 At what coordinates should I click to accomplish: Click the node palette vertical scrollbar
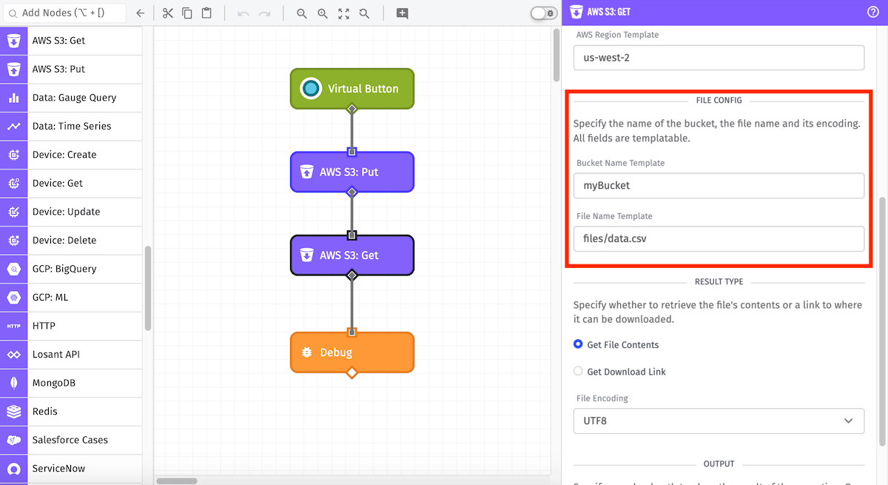[148, 287]
